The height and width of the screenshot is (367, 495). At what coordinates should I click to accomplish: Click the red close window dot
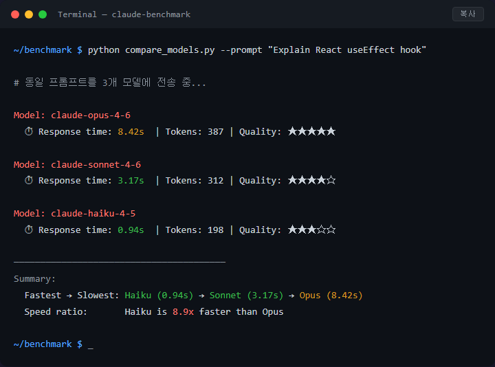(15, 14)
